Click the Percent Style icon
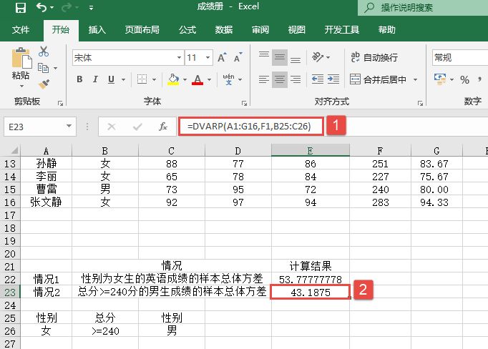The width and height of the screenshot is (488, 349). tap(464, 79)
